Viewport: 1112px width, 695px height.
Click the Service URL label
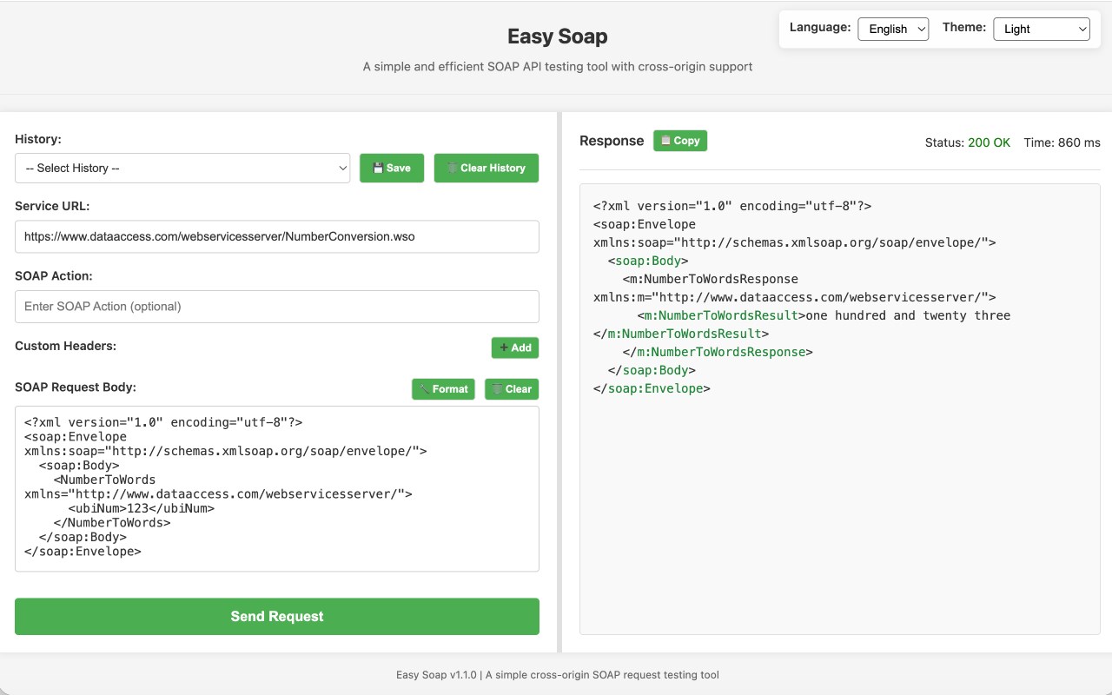click(x=52, y=206)
